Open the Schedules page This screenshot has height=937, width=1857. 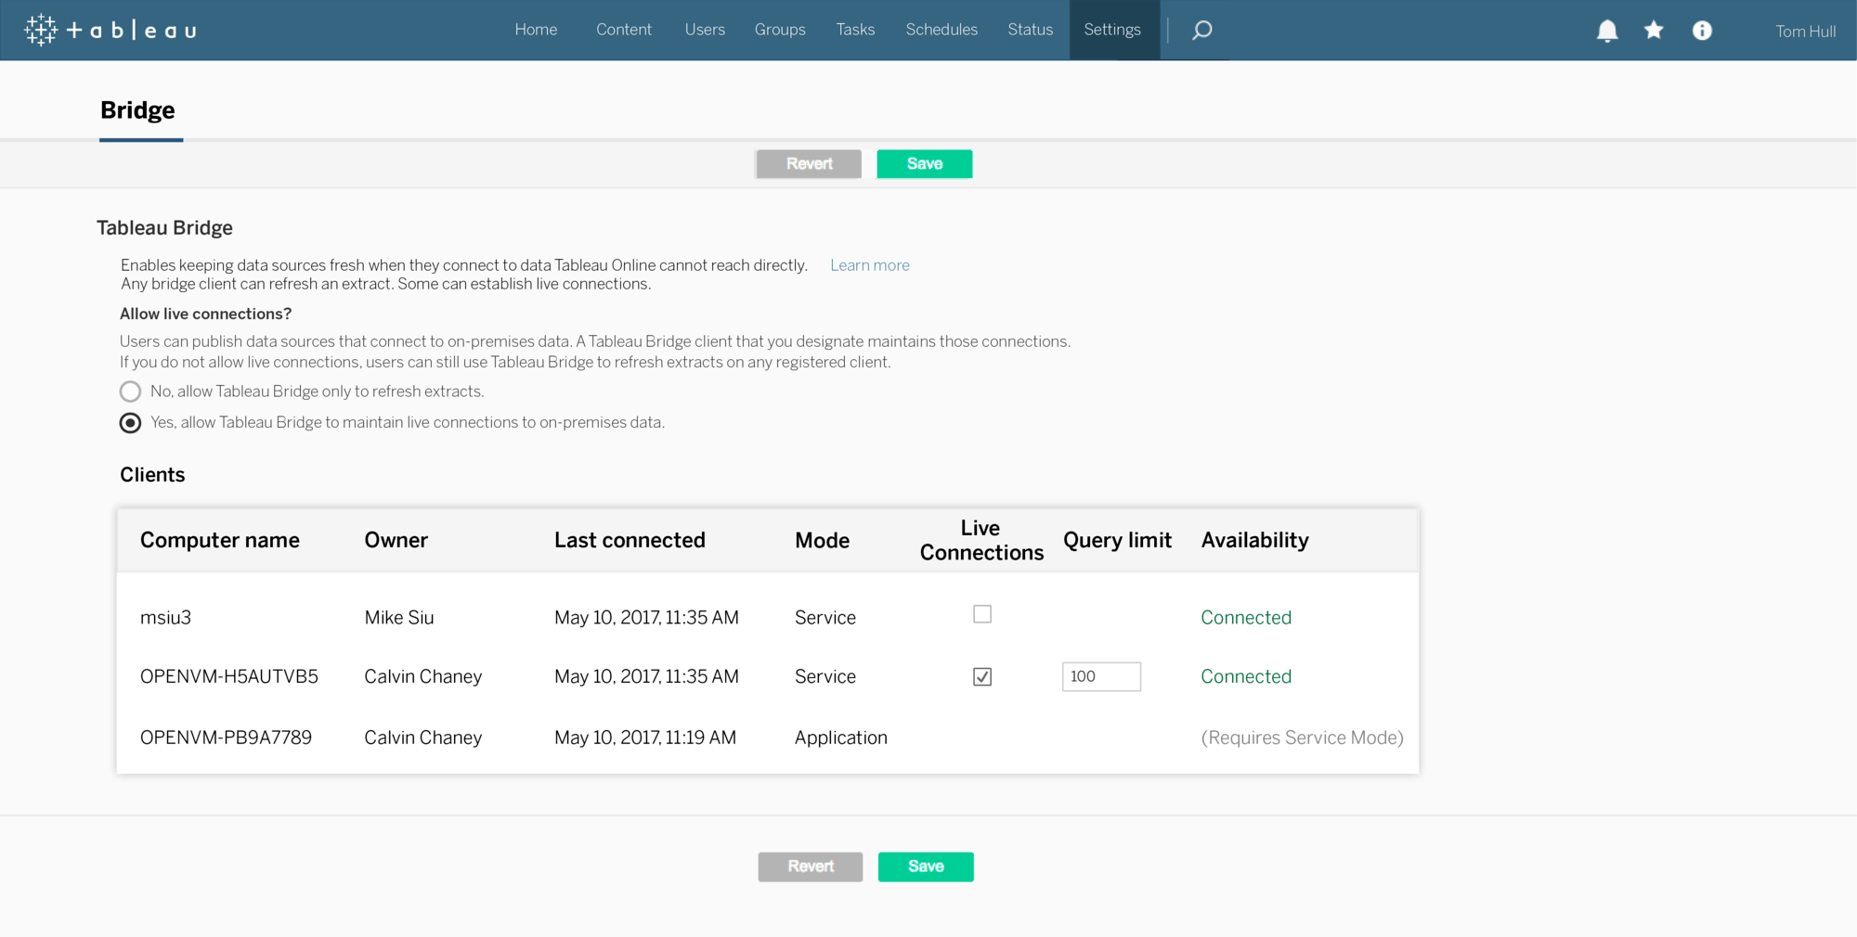pyautogui.click(x=941, y=30)
